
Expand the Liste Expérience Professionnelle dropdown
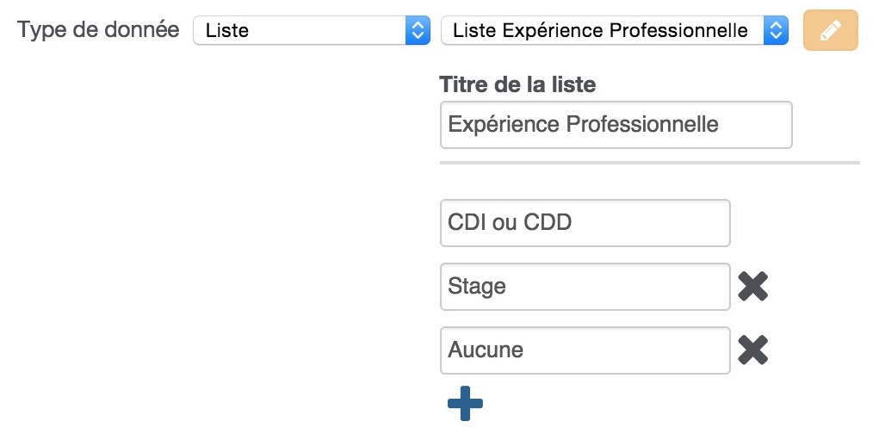(x=615, y=30)
